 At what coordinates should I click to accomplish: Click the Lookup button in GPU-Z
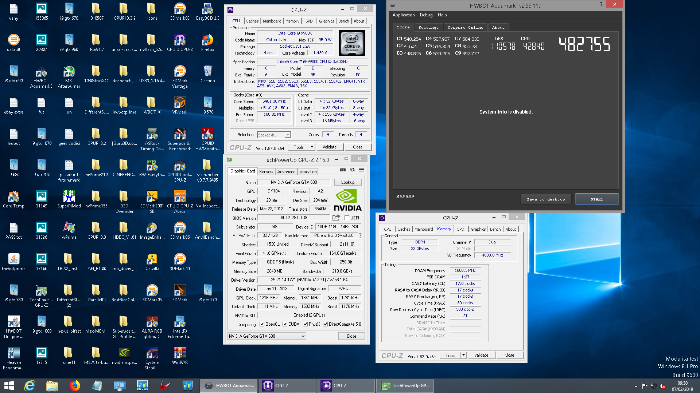[x=348, y=182]
